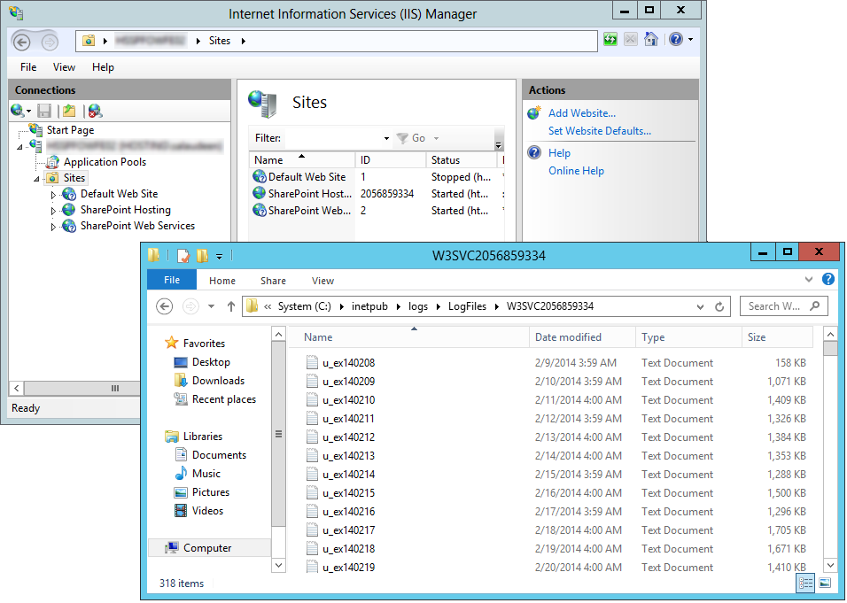This screenshot has width=847, height=603.
Task: Click the Filter input field in Sites
Action: click(333, 138)
